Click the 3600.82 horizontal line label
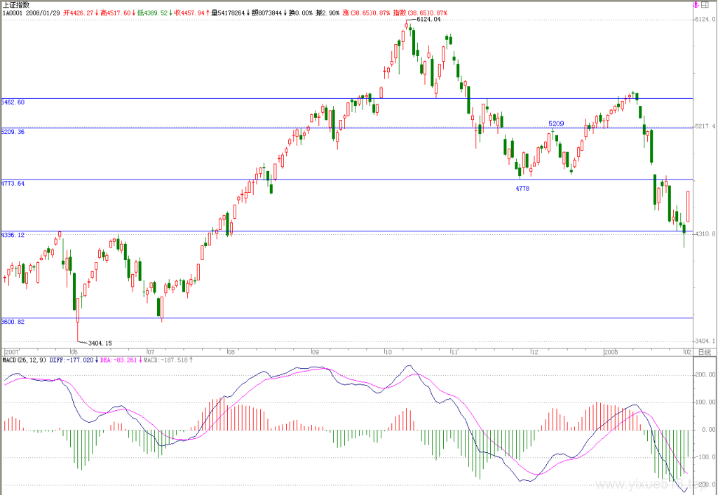The width and height of the screenshot is (718, 495). [x=13, y=321]
